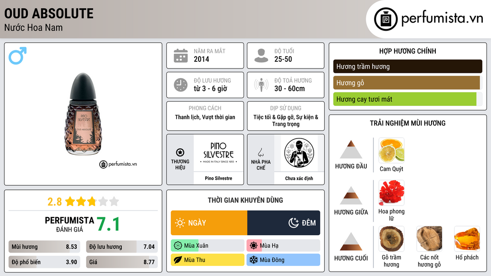Click the release year 2014
491x276 pixels.
point(201,59)
